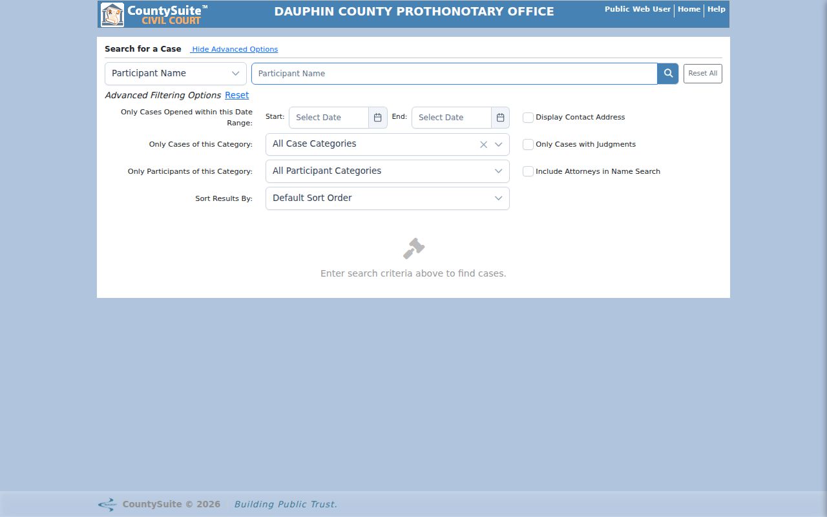Focus the Participant Name search field
This screenshot has height=517, width=827.
point(454,74)
